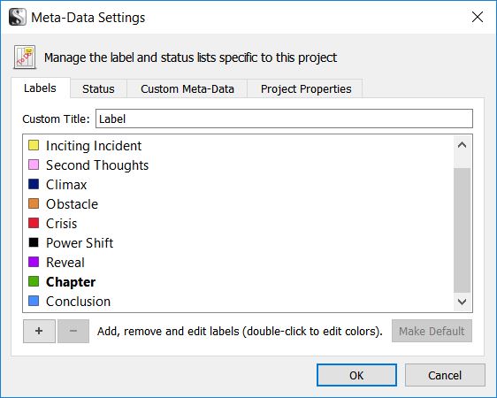Add a new label with plus button
This screenshot has height=398, width=497.
[39, 331]
